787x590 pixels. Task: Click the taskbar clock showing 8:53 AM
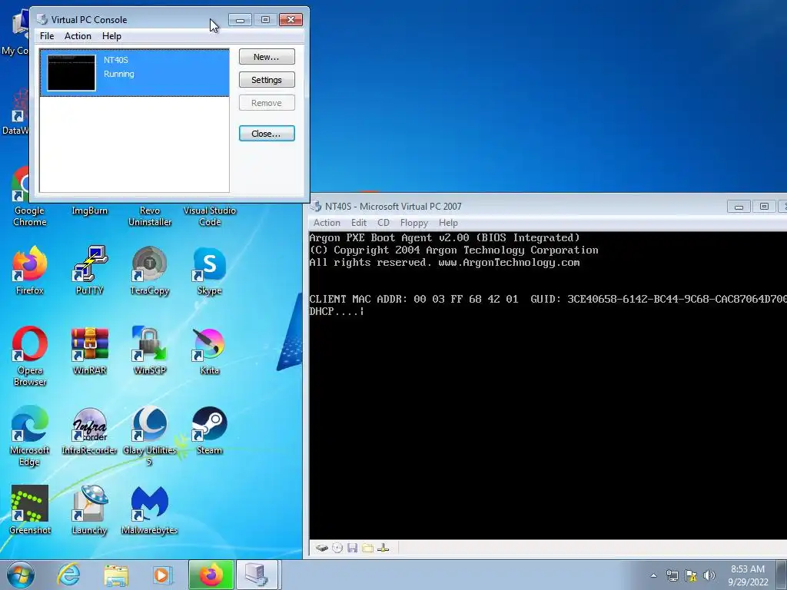[x=748, y=575]
